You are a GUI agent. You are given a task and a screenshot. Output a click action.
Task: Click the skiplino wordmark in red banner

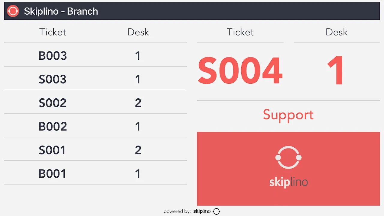pyautogui.click(x=288, y=182)
